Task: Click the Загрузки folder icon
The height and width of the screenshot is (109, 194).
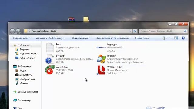Action: pyautogui.click(x=17, y=49)
